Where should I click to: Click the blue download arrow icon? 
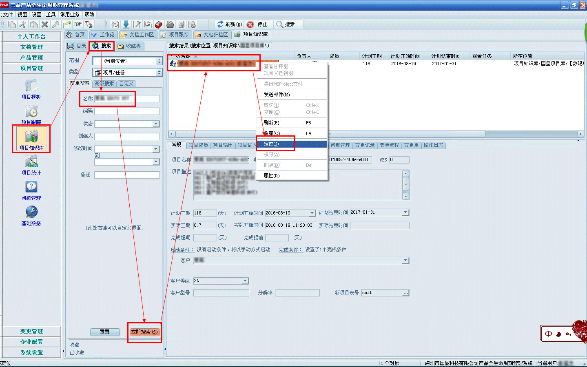pos(126,24)
